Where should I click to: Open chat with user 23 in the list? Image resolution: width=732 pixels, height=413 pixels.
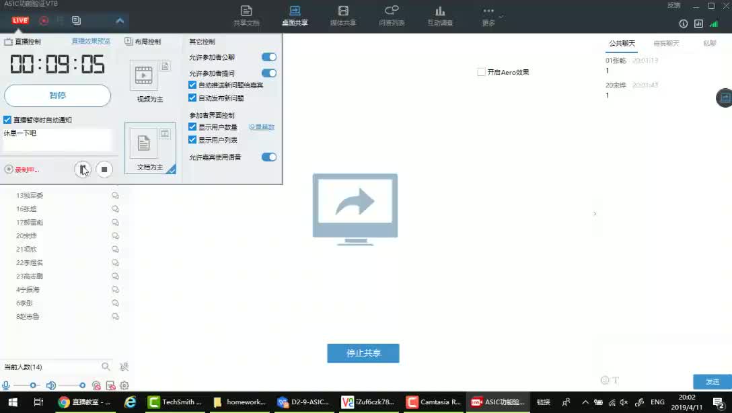tap(115, 276)
